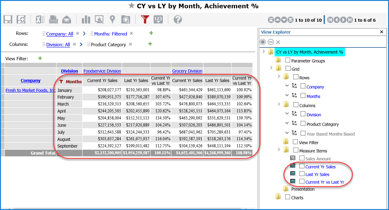Select Charts in View Explorer tree
Viewport: 389px width, 210px height.
(x=297, y=197)
